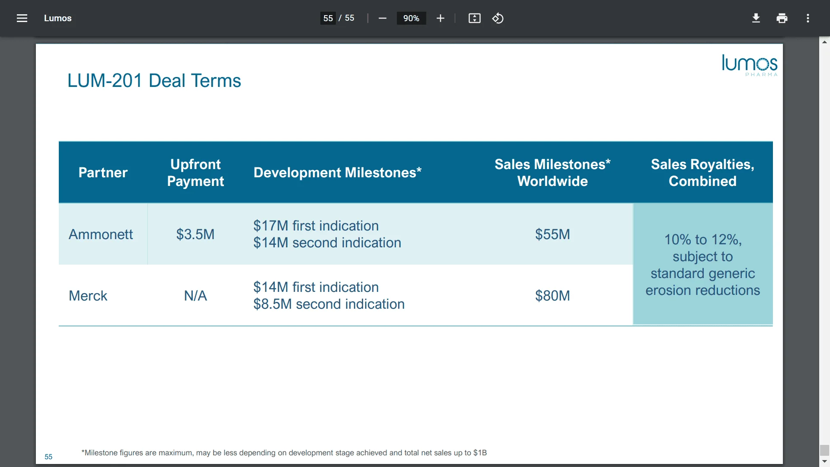Adjust the zoom percentage slider control
The height and width of the screenshot is (467, 830).
coord(411,18)
